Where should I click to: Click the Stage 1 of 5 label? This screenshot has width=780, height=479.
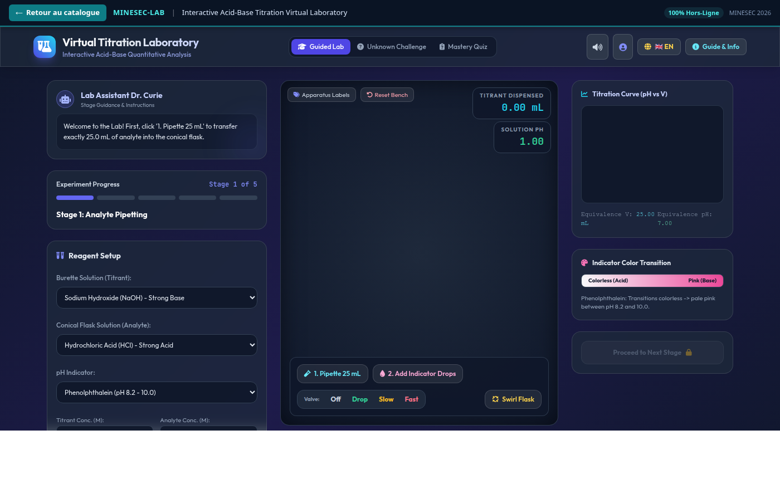[233, 184]
